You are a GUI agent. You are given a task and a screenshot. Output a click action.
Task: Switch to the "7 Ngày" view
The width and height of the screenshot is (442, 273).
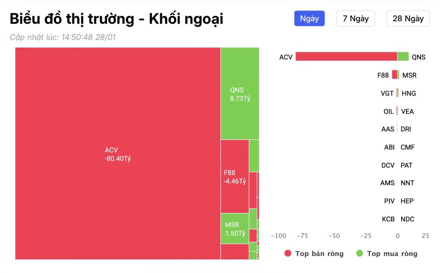tap(355, 18)
